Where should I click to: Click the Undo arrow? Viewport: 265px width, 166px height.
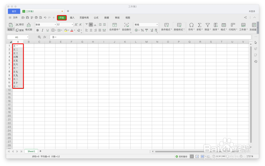pyautogui.click(x=45, y=17)
